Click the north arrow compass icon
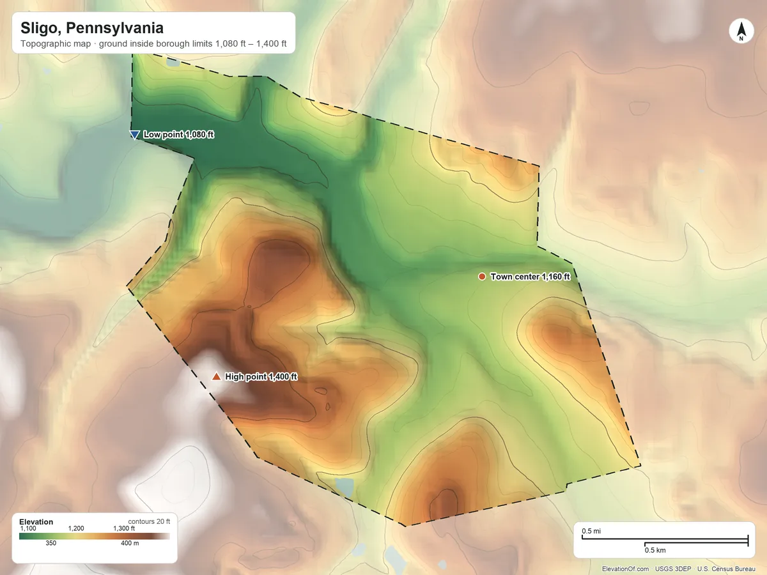 pyautogui.click(x=741, y=31)
